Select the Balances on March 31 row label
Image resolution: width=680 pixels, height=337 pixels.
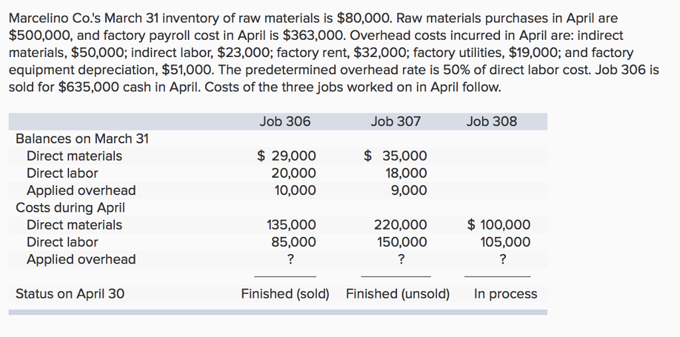[x=82, y=139]
